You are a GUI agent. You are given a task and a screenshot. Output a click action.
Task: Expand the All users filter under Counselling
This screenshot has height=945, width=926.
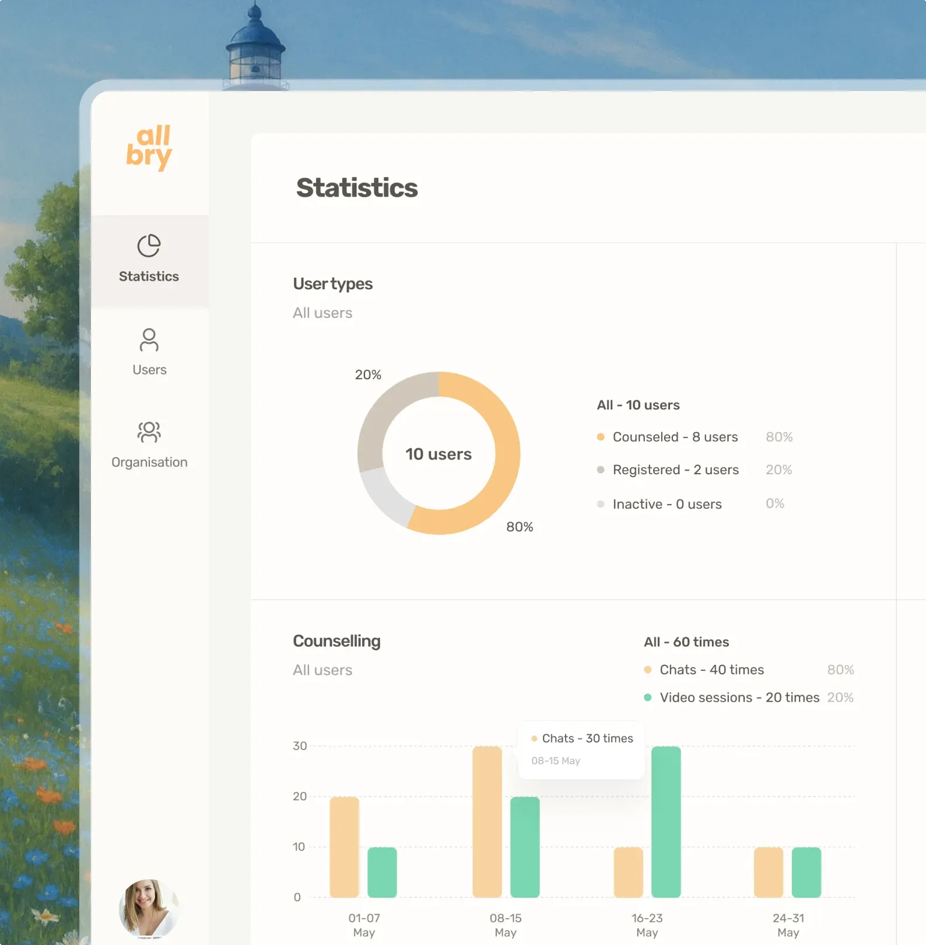(322, 670)
